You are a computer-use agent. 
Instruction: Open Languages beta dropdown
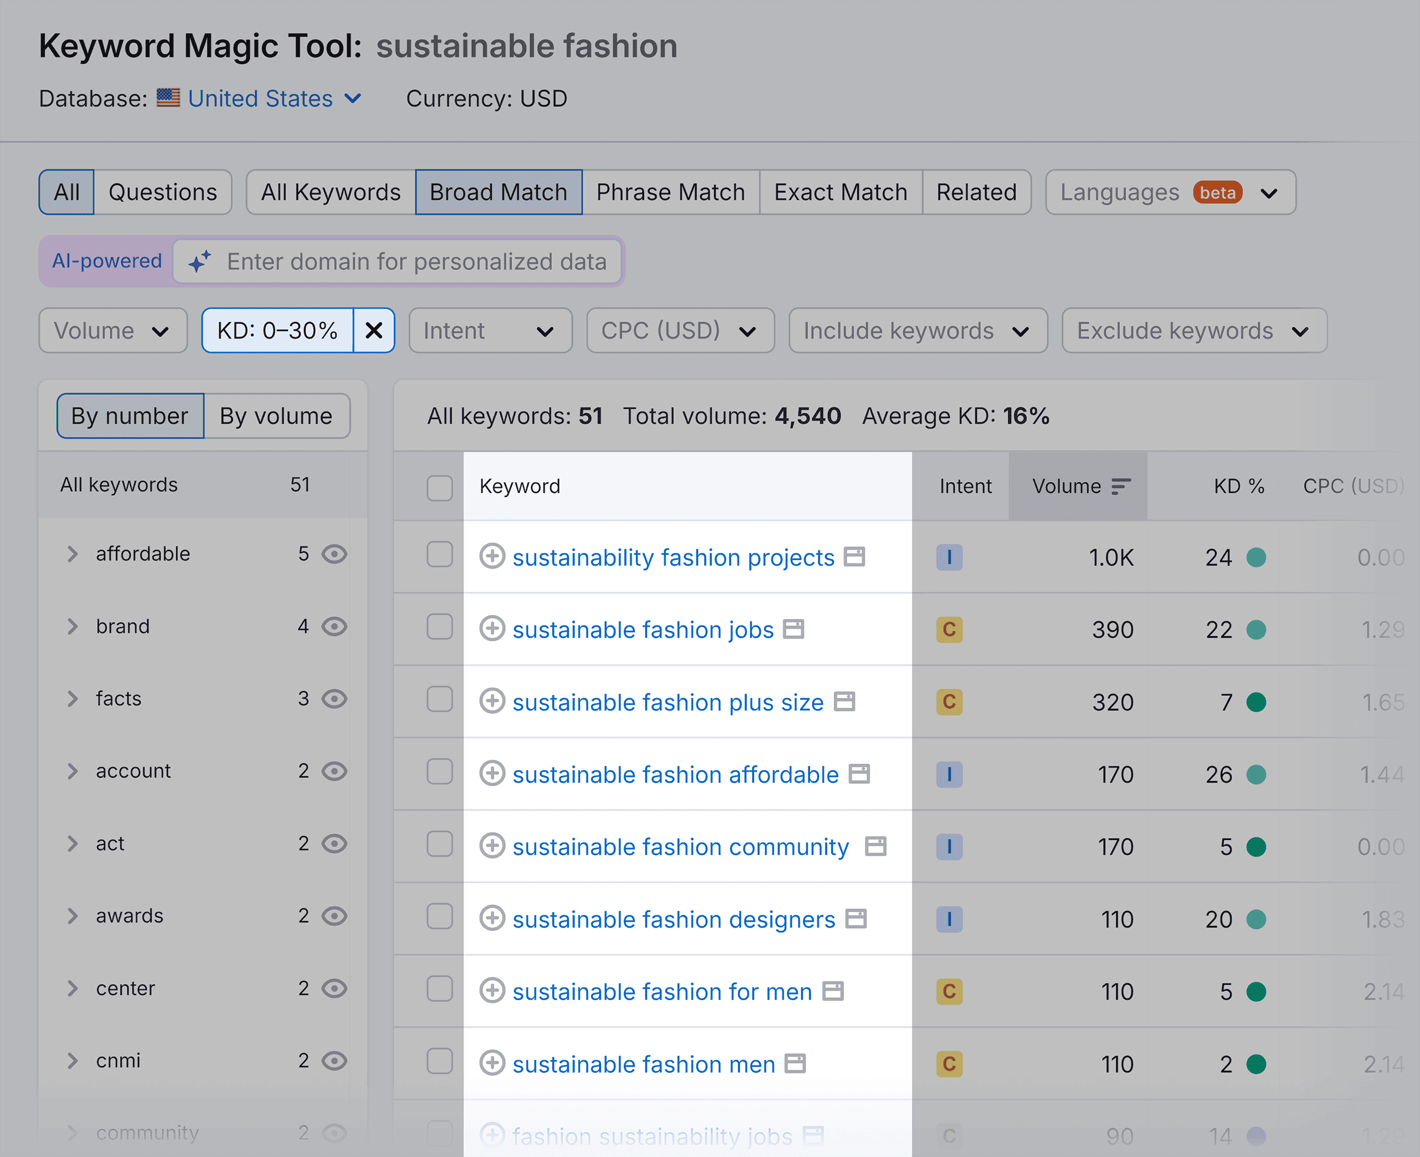pyautogui.click(x=1171, y=192)
